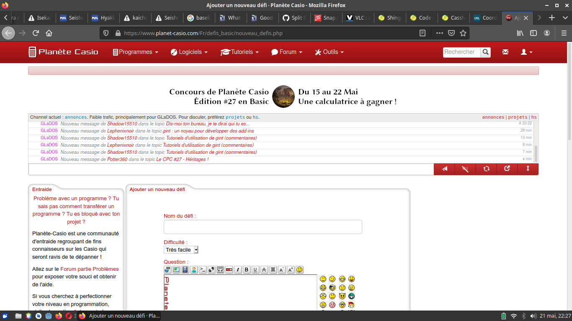Click the Nom du défi input field
Screen dimensions: 572x321
263,227
